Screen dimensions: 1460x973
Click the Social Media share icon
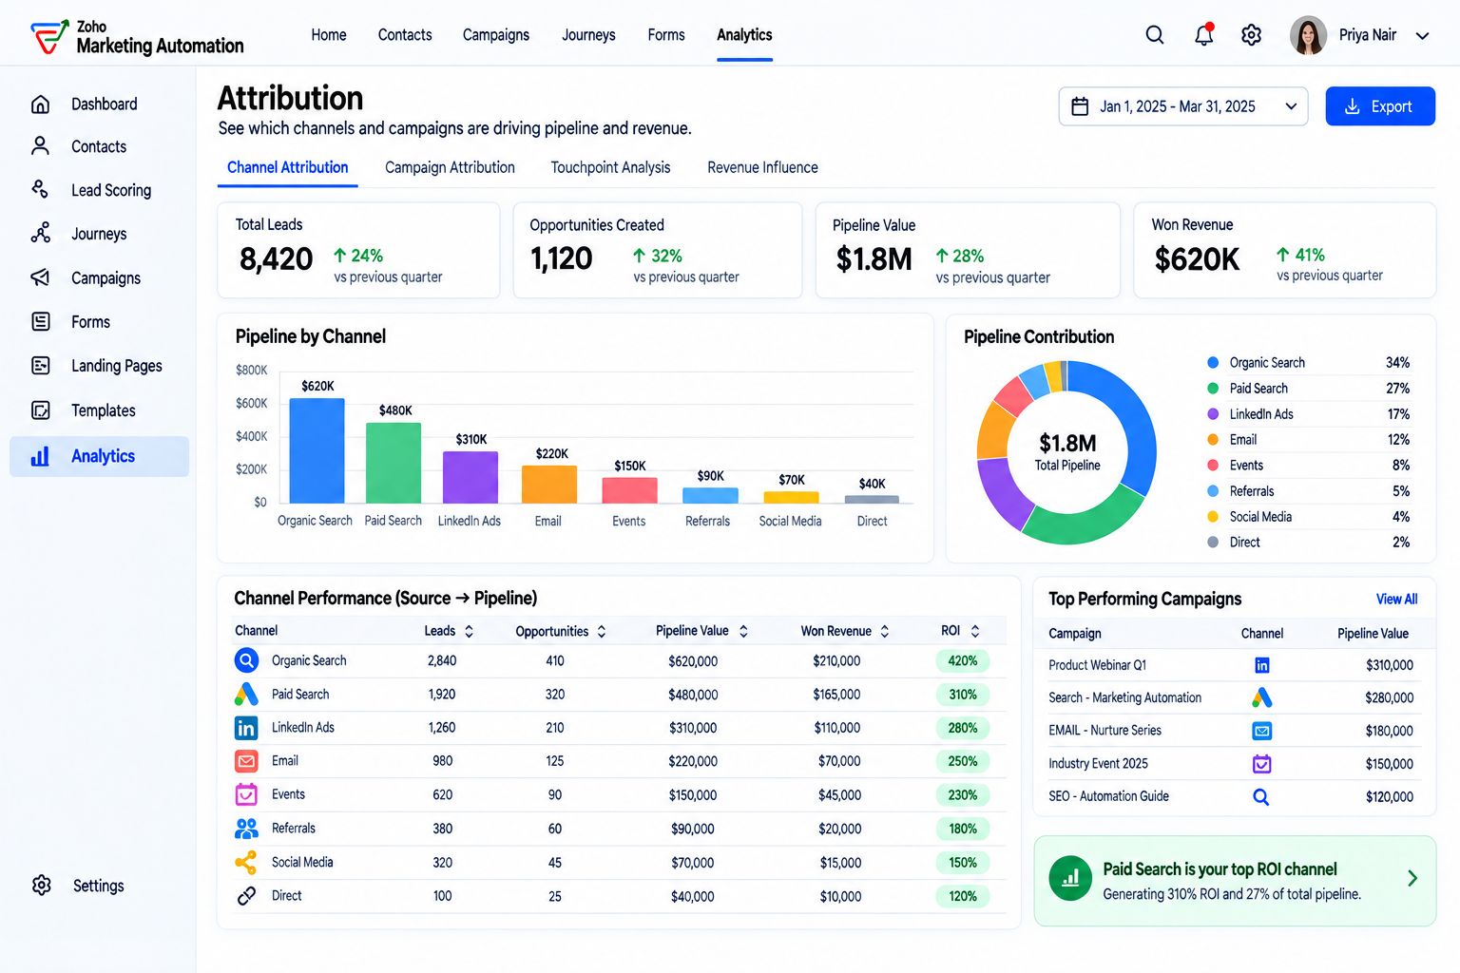(246, 862)
